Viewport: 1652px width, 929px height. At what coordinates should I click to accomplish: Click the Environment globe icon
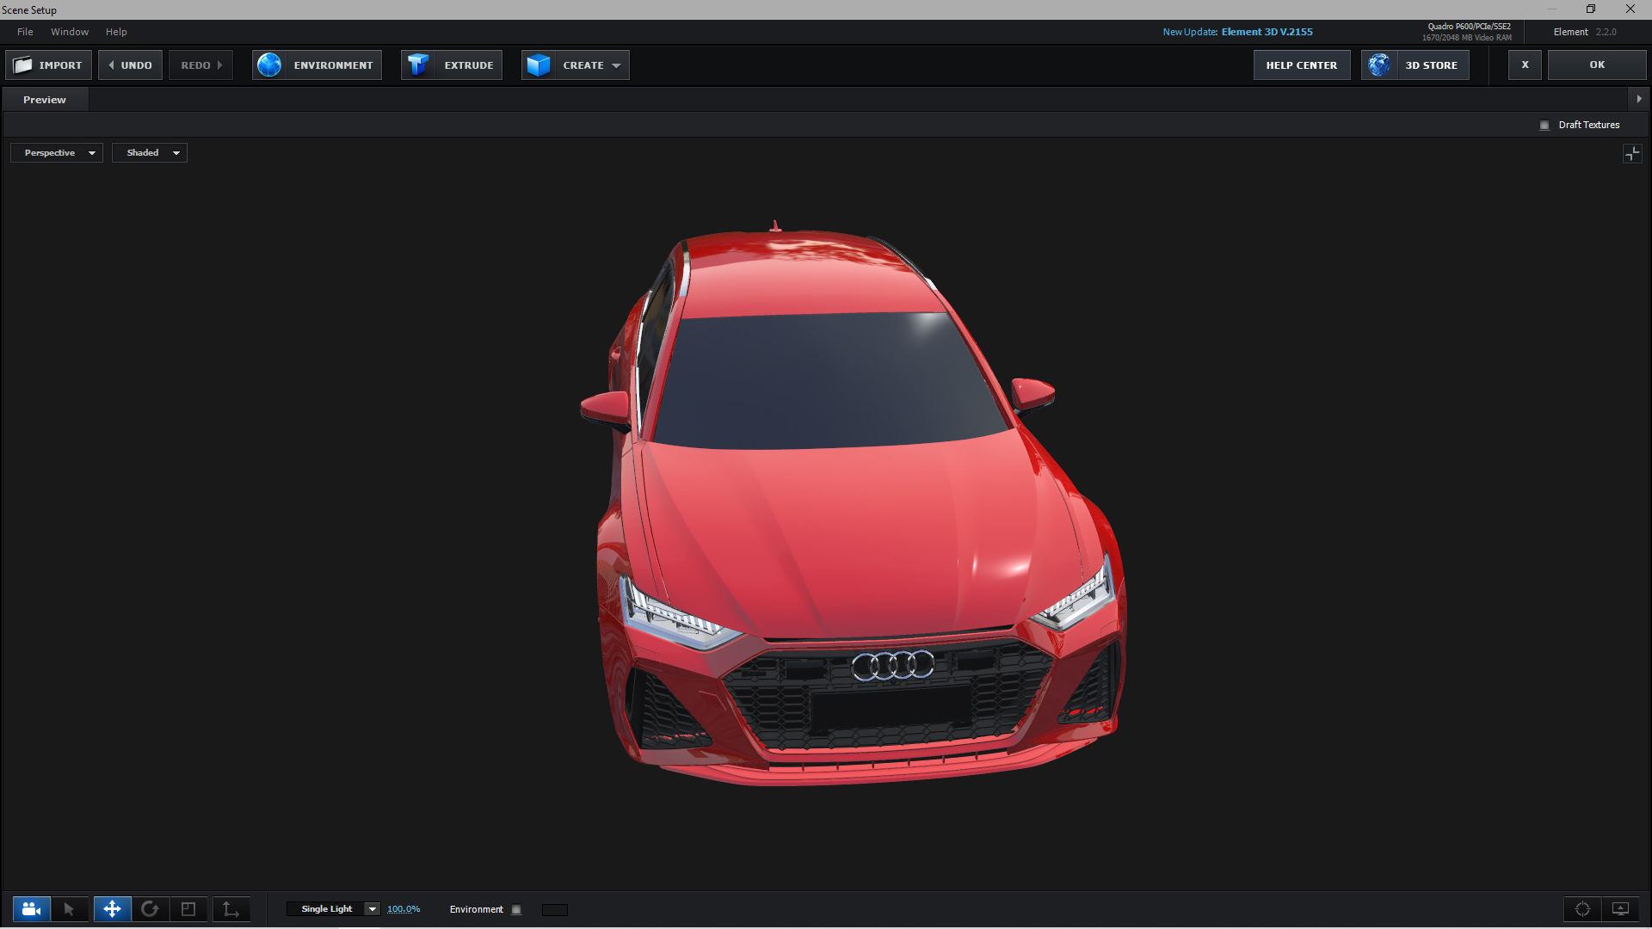pyautogui.click(x=269, y=65)
